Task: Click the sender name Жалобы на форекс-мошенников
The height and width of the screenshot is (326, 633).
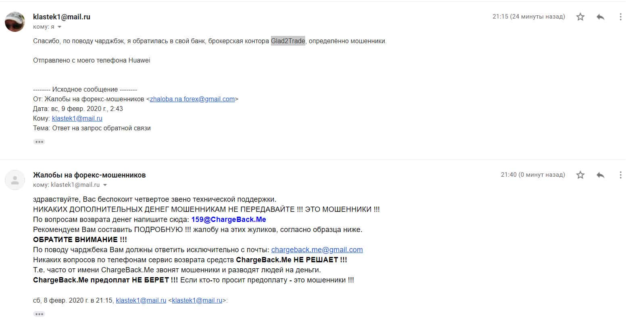Action: (x=89, y=175)
